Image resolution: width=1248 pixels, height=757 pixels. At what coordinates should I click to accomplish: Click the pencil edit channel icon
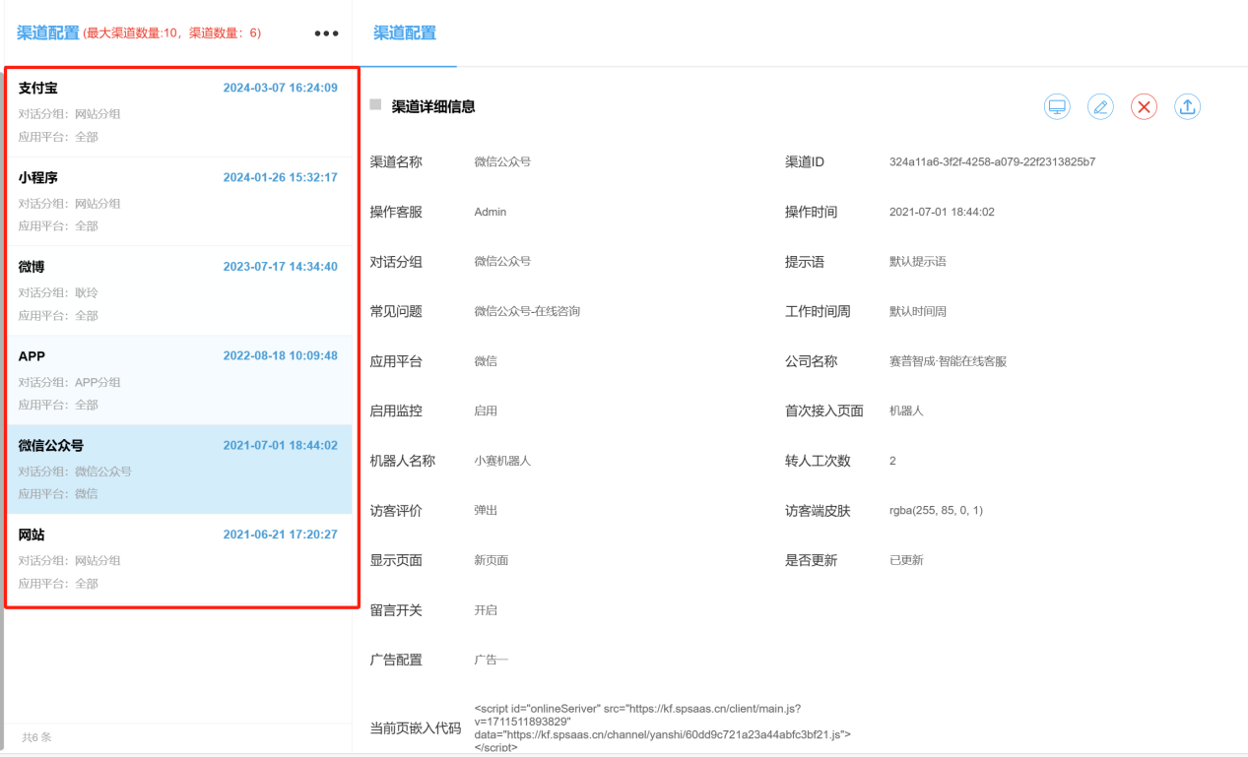click(1100, 107)
